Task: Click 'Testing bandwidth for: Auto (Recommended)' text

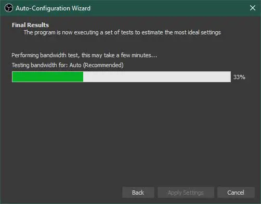Action: tap(68, 65)
